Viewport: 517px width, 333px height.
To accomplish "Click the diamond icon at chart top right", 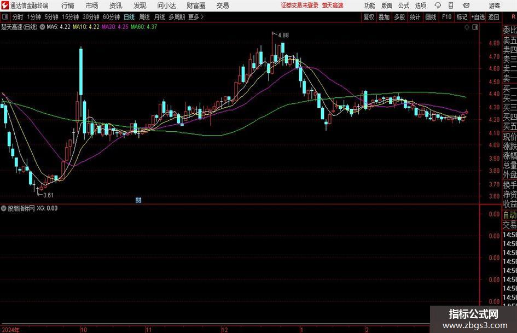I will (467, 27).
